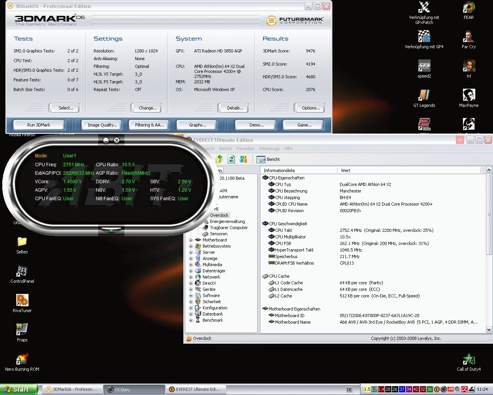Click the Geräte tree item
This screenshot has height=395, width=493.
coord(209,289)
